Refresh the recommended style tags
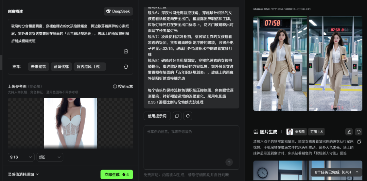Screen dimensions: 367x181 pyautogui.click(x=126, y=67)
